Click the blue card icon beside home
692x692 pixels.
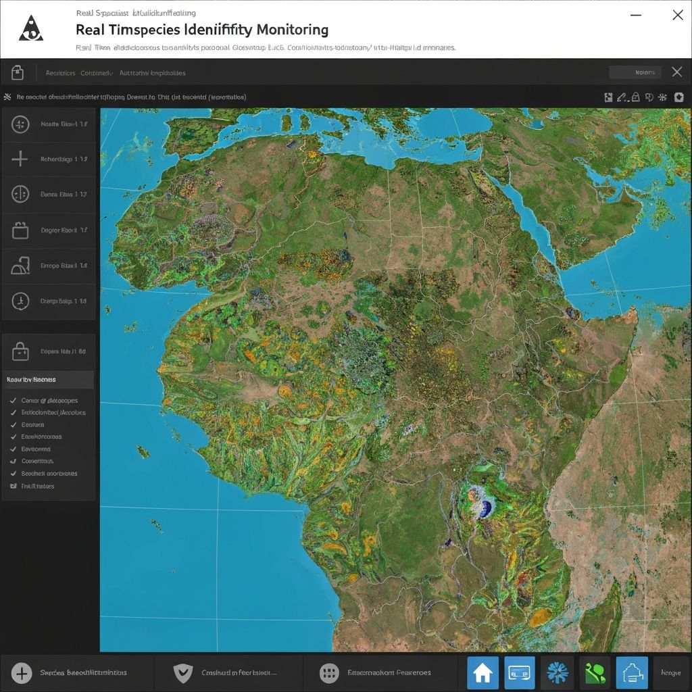pyautogui.click(x=519, y=672)
